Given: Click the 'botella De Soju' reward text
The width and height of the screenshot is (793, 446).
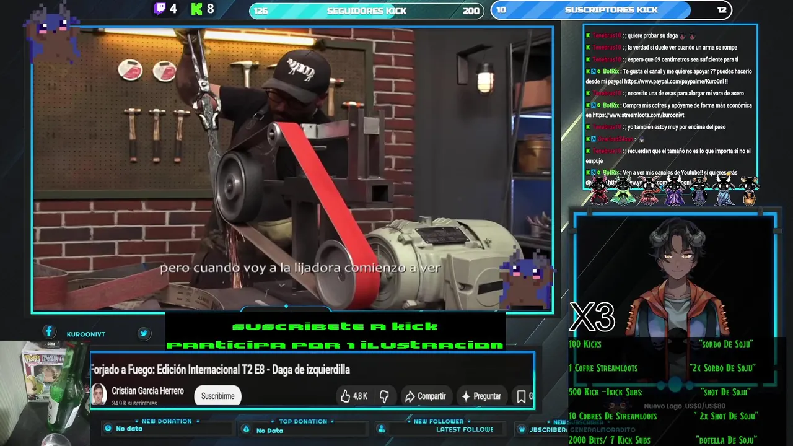Looking at the screenshot, I should click(726, 440).
